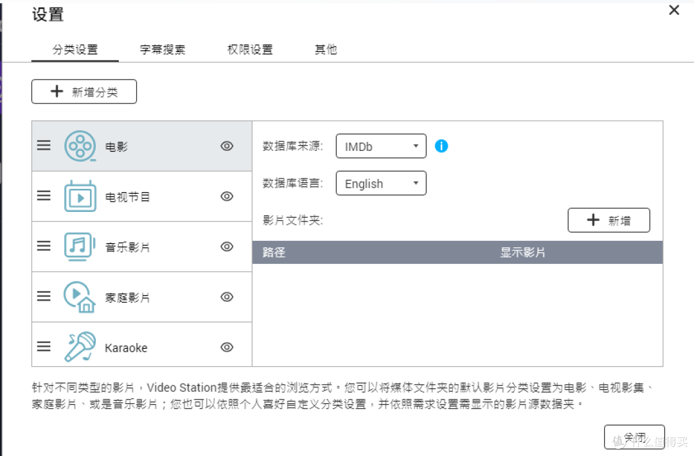Select the 电影 film reel category icon
694x456 pixels.
(78, 146)
